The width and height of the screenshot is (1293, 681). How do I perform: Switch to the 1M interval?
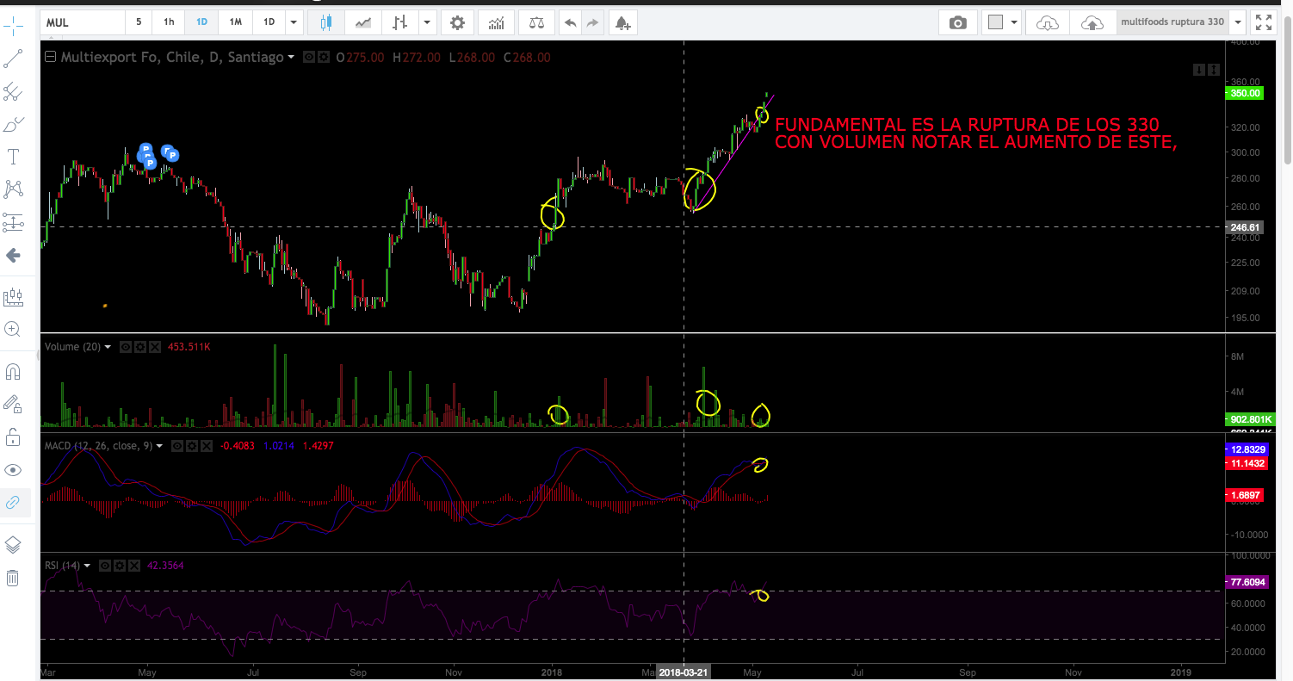point(235,22)
